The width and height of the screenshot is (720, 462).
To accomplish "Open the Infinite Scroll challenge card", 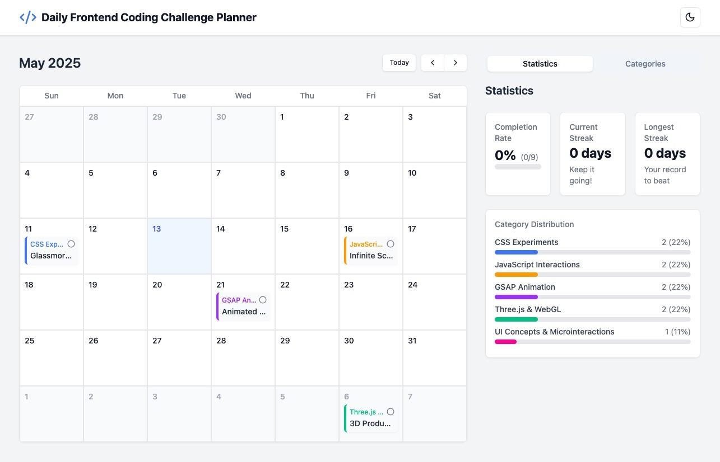I will [370, 256].
